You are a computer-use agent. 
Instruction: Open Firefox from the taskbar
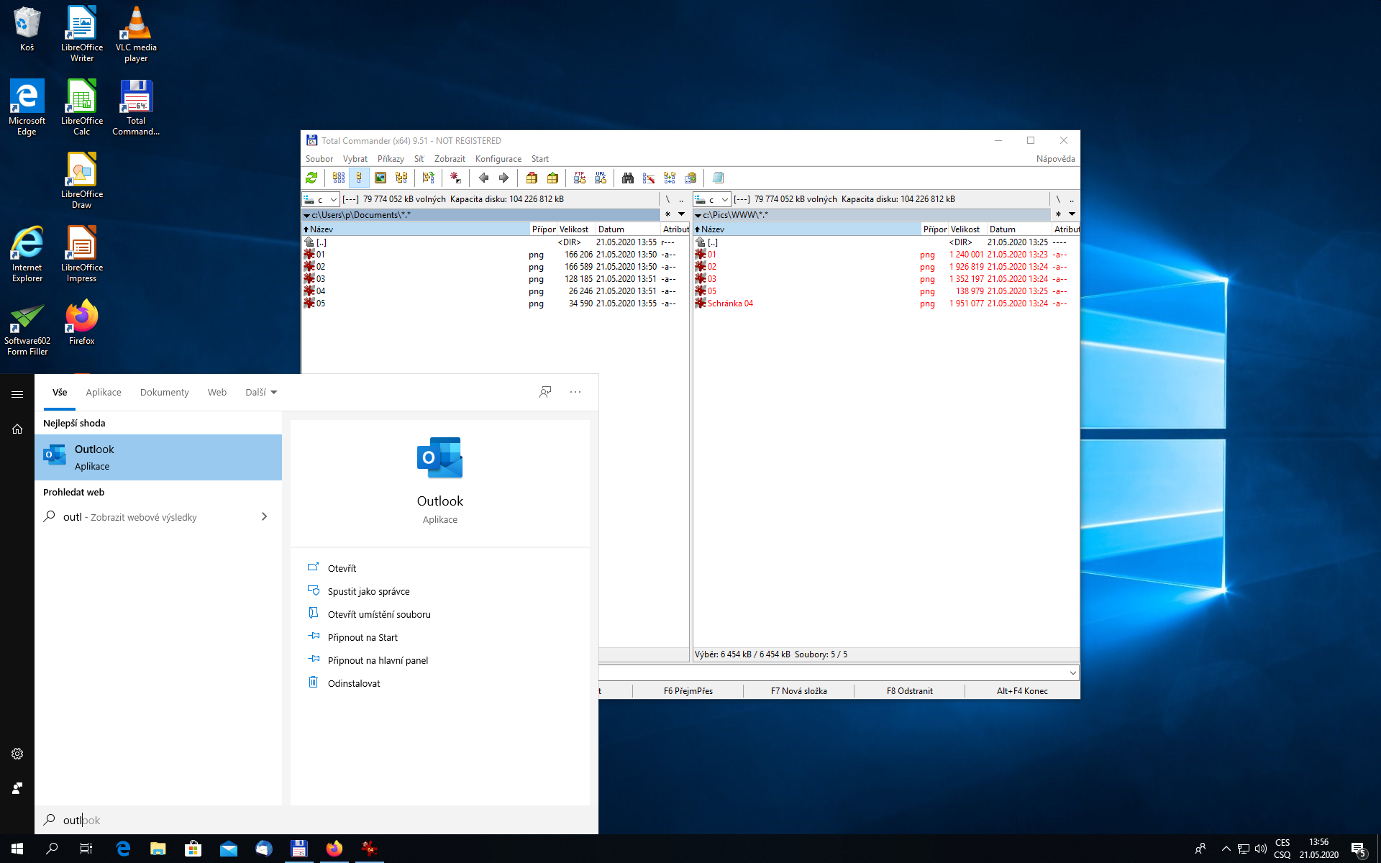[x=334, y=849]
